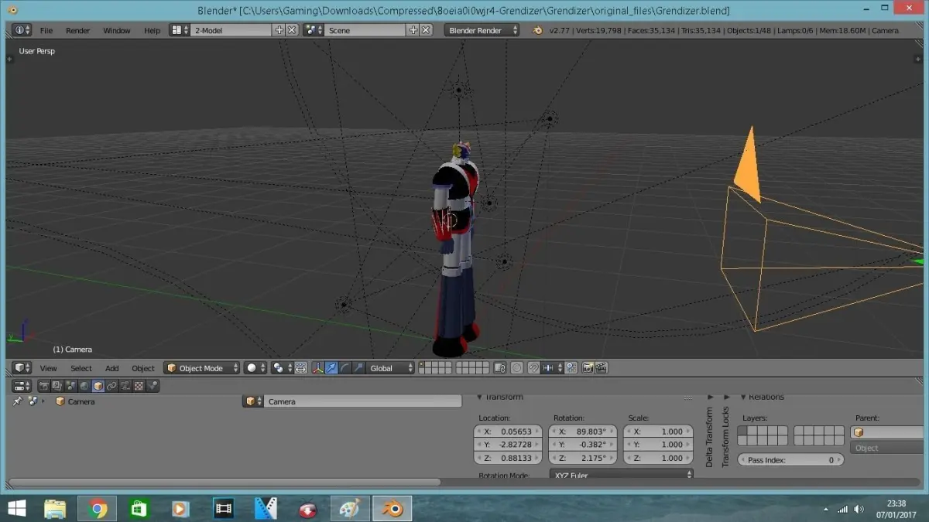Open the View menu in 3D header
This screenshot has height=522, width=929.
pyautogui.click(x=48, y=368)
